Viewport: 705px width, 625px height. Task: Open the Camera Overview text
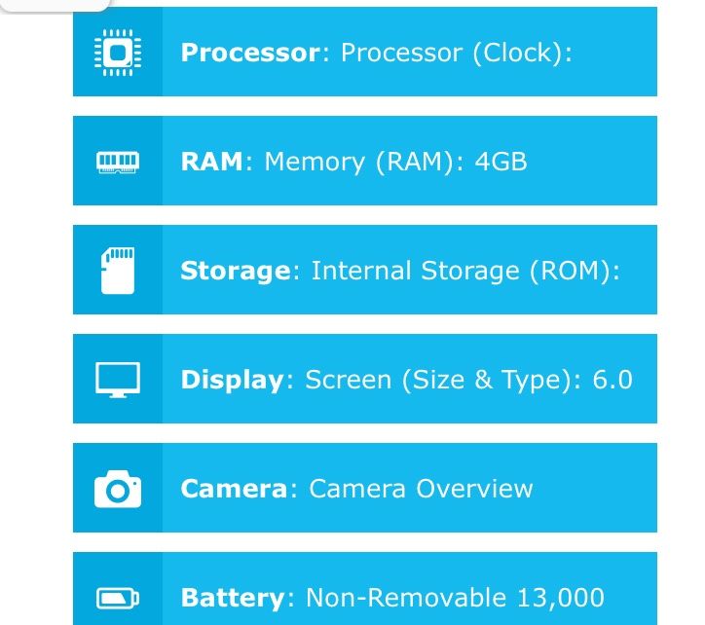(421, 489)
